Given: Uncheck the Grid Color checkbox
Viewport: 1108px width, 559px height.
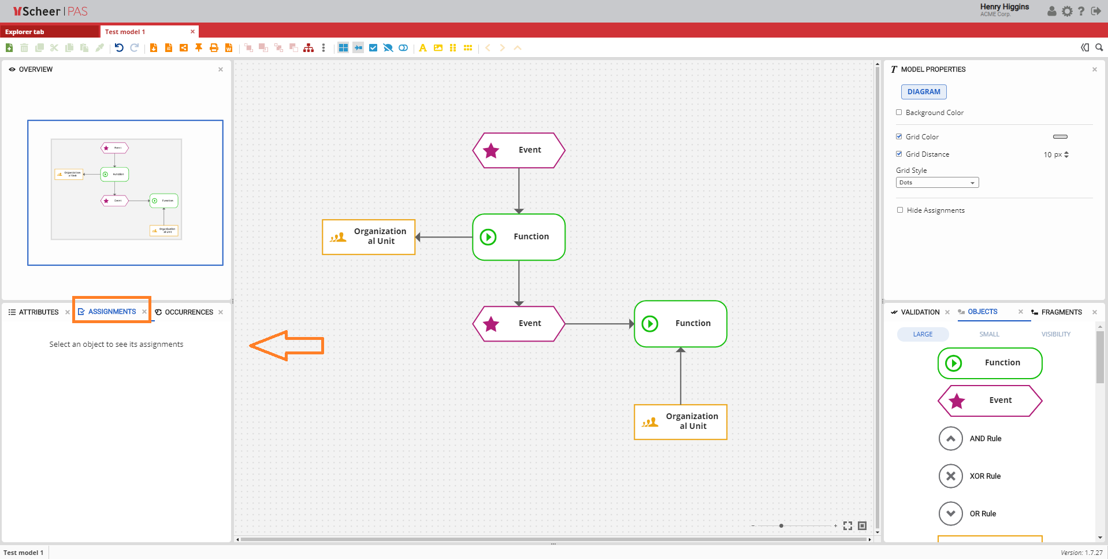Looking at the screenshot, I should tap(899, 137).
